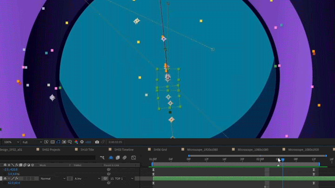
Task: Click the TrkMat column header
Action: click(x=77, y=165)
